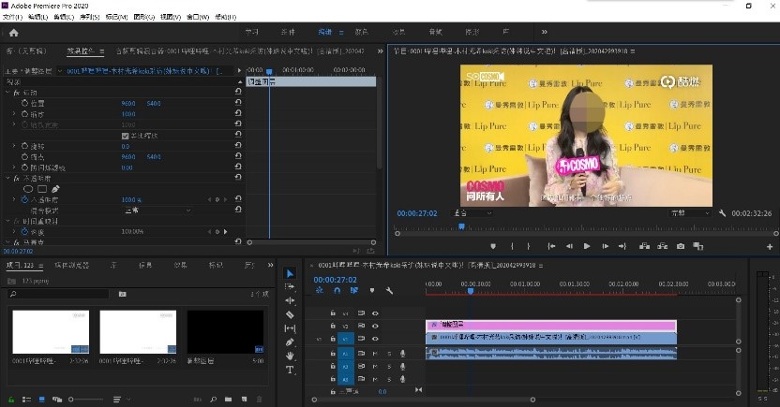The image size is (780, 407).
Task: Open the 文件(F) menu
Action: click(12, 17)
